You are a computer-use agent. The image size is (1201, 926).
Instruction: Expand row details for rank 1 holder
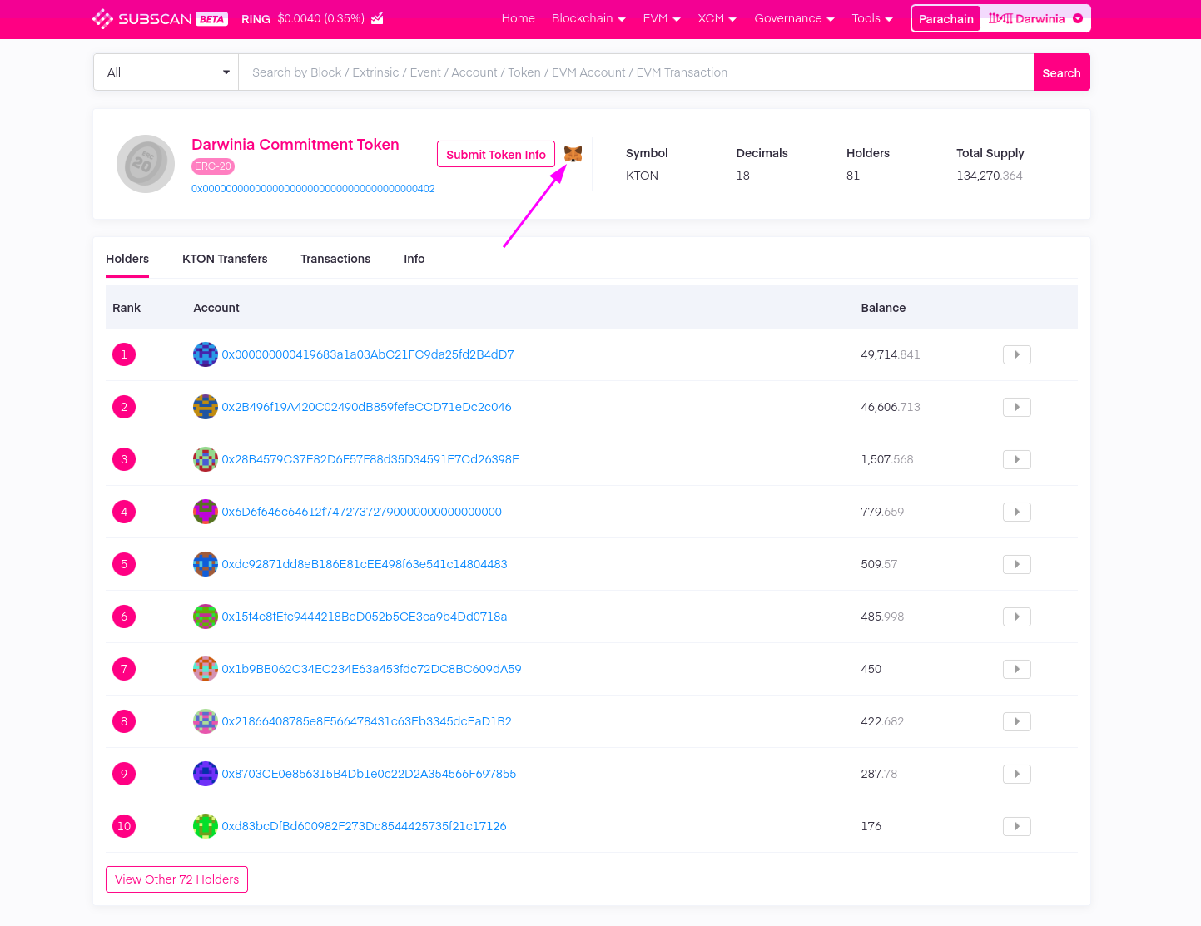1016,354
